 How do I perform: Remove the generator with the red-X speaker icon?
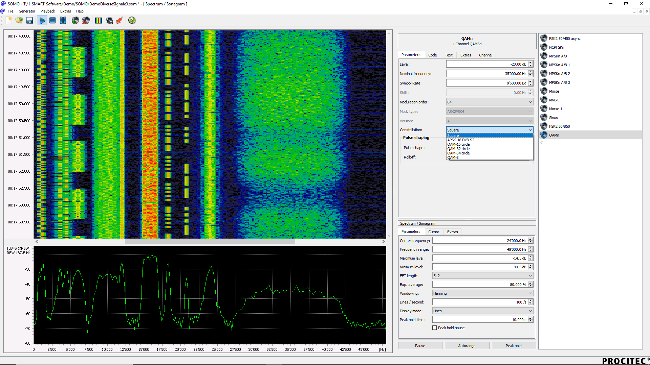tap(86, 21)
